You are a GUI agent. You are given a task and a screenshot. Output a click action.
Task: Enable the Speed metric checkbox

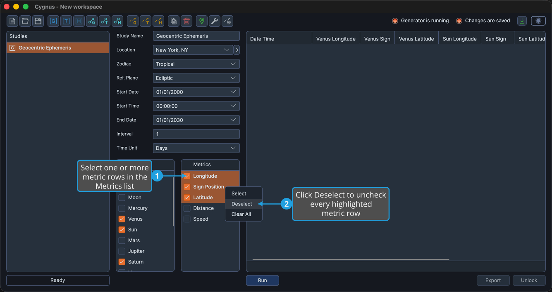(187, 219)
